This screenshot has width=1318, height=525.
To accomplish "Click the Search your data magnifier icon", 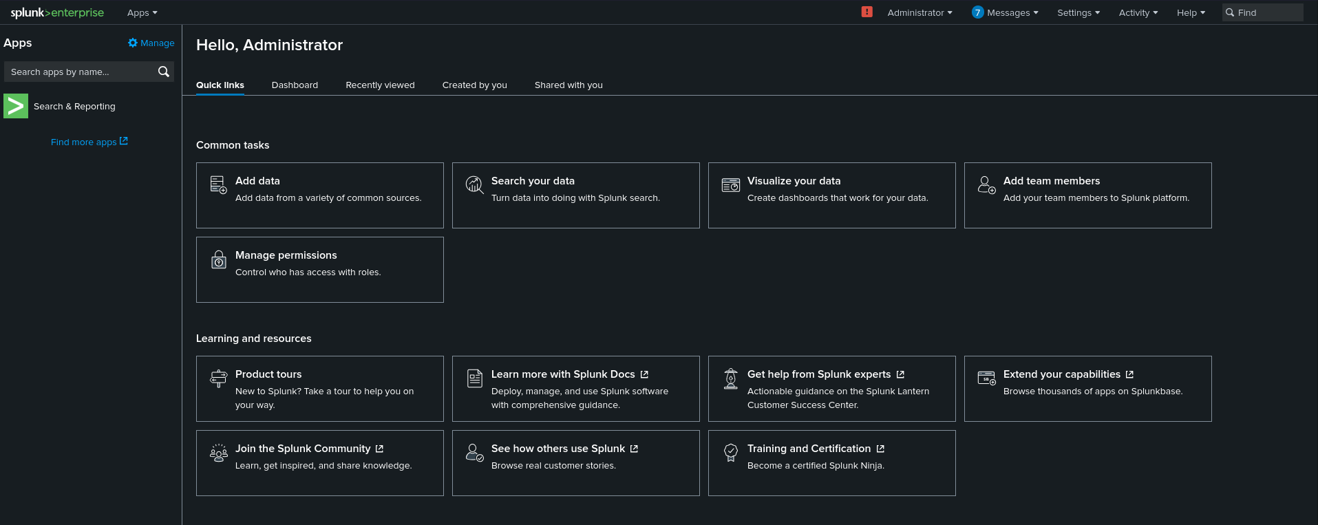I will pyautogui.click(x=474, y=184).
